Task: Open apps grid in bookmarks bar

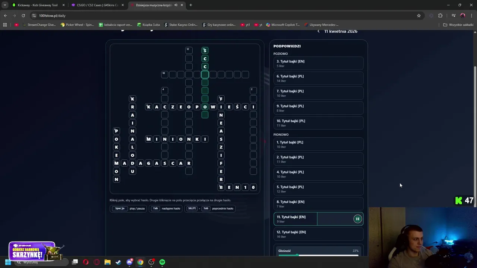Action: 5,25
